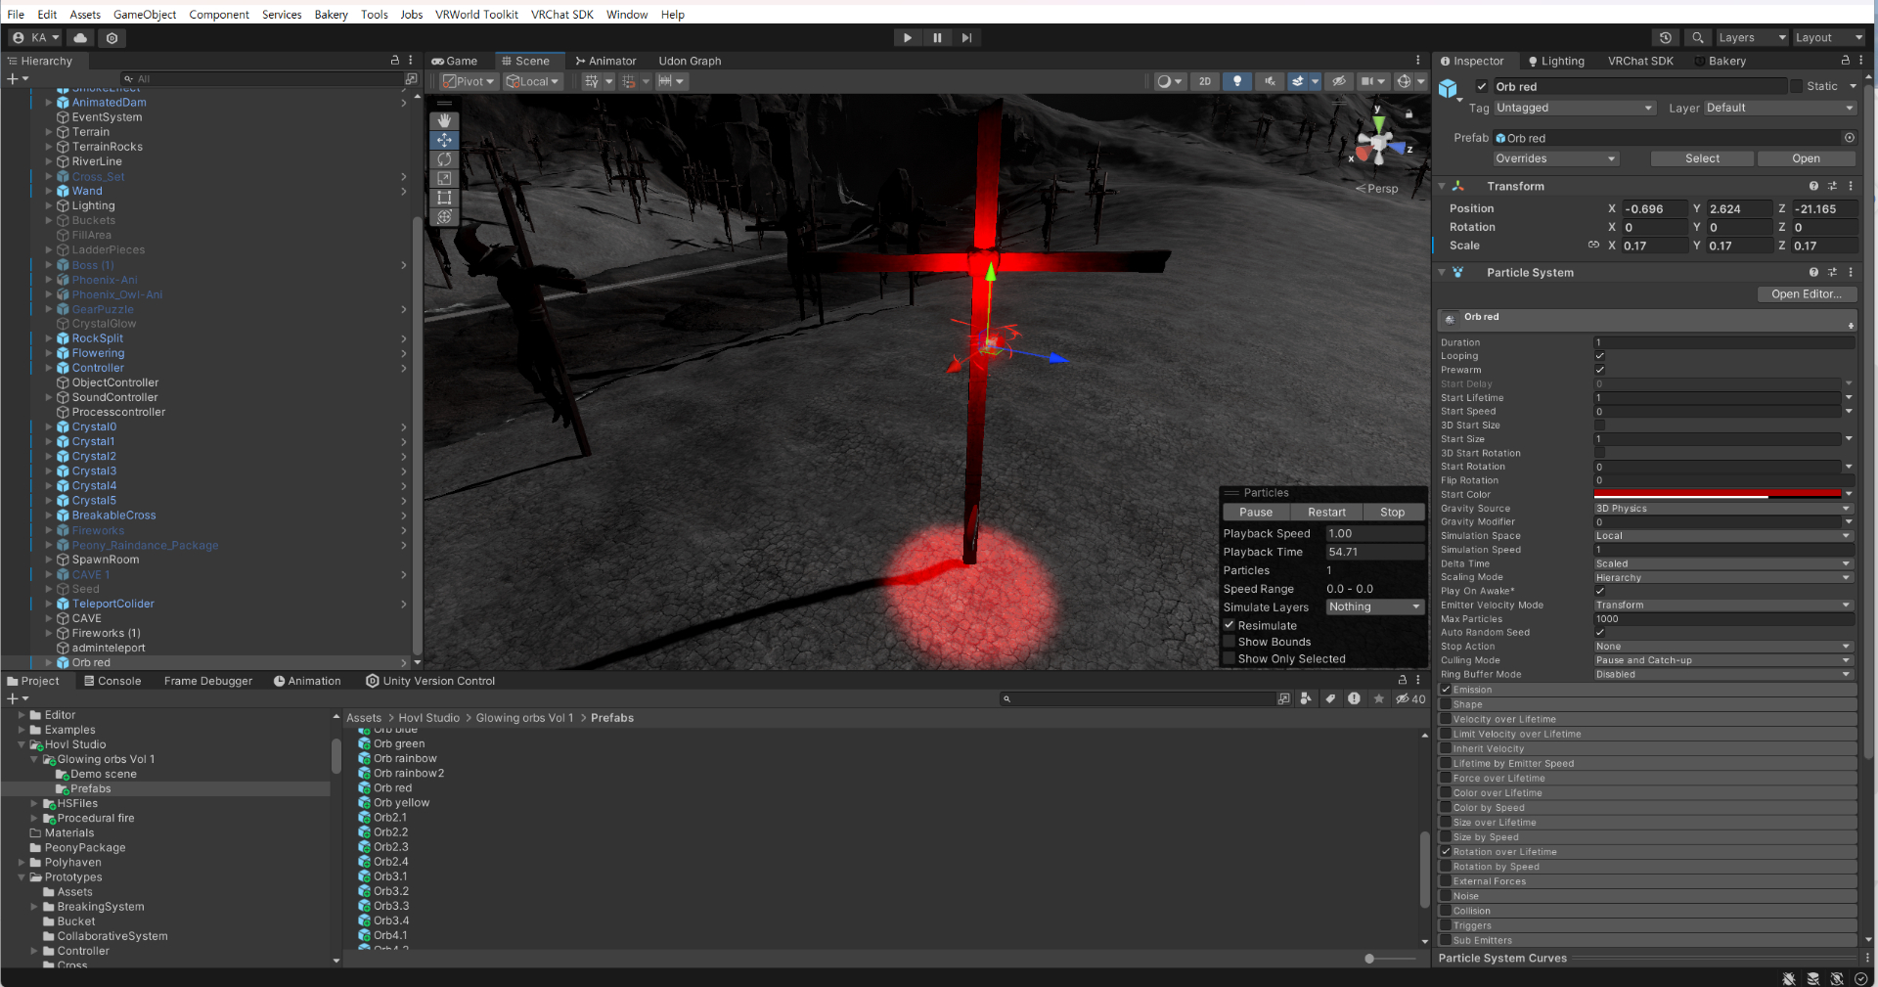The height and width of the screenshot is (987, 1878).
Task: Click Restart in the Particles overlay
Action: pos(1326,513)
